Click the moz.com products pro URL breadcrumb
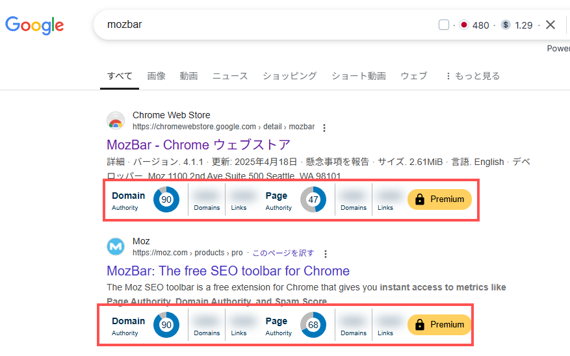The width and height of the screenshot is (570, 356). [x=188, y=253]
